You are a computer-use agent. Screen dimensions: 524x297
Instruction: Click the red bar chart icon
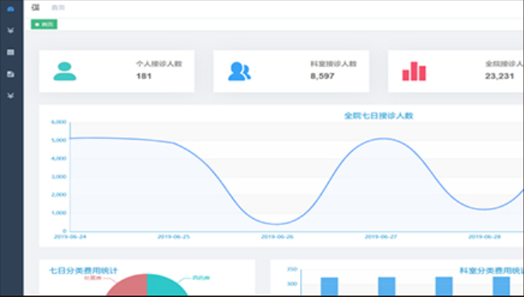coord(414,71)
